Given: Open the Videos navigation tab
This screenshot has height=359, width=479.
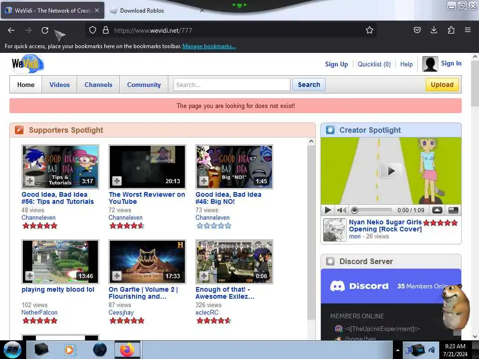Looking at the screenshot, I should click(x=59, y=85).
